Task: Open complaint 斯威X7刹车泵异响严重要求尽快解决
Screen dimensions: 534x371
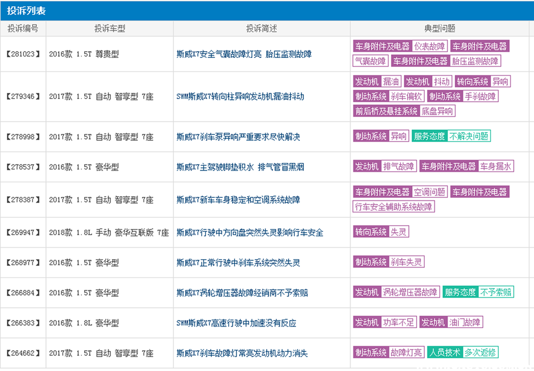Action: (238, 137)
